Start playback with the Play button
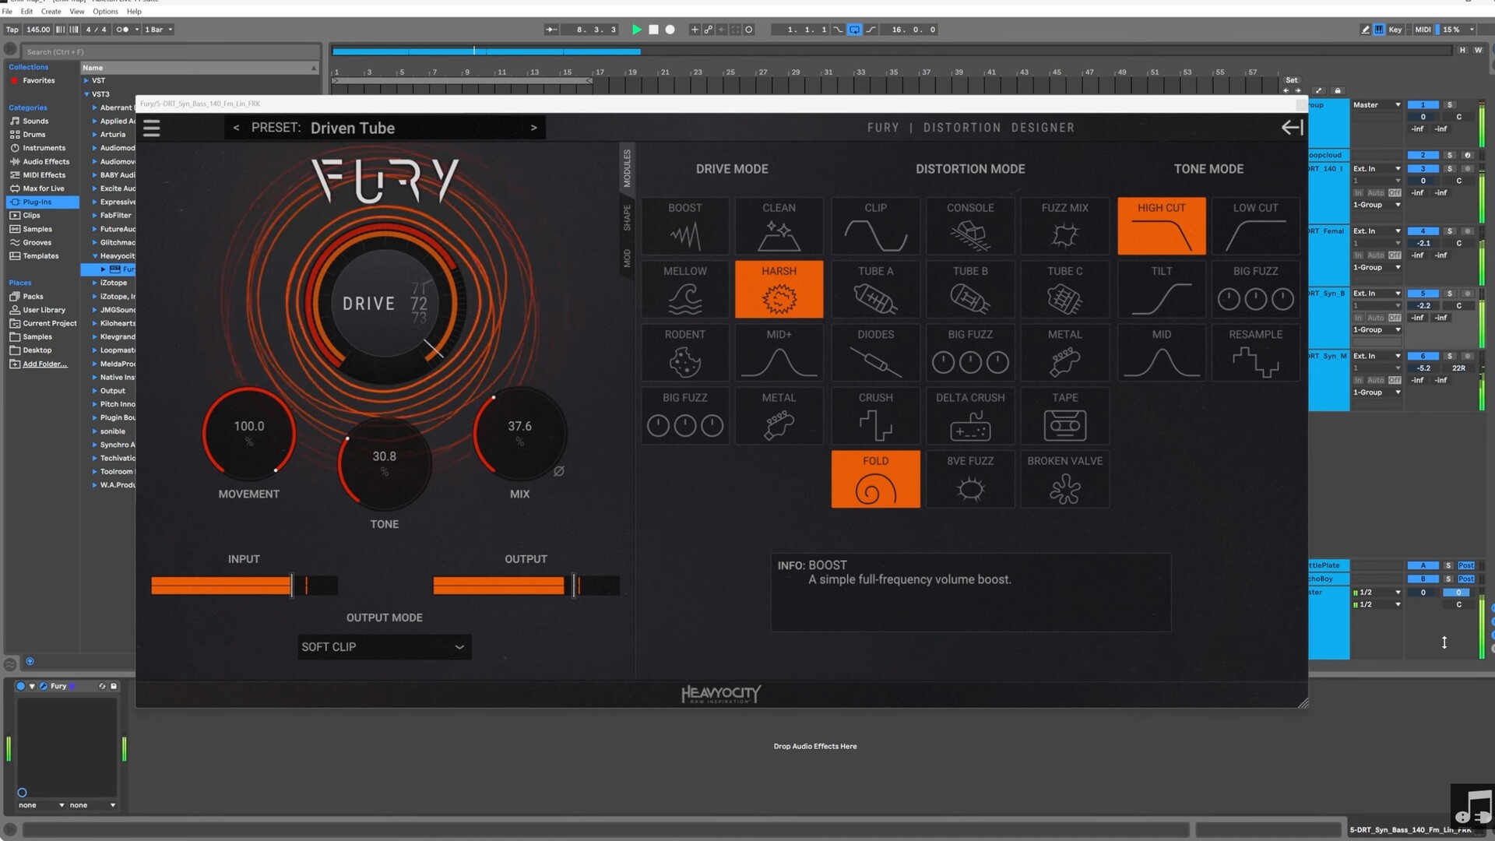 pos(636,30)
